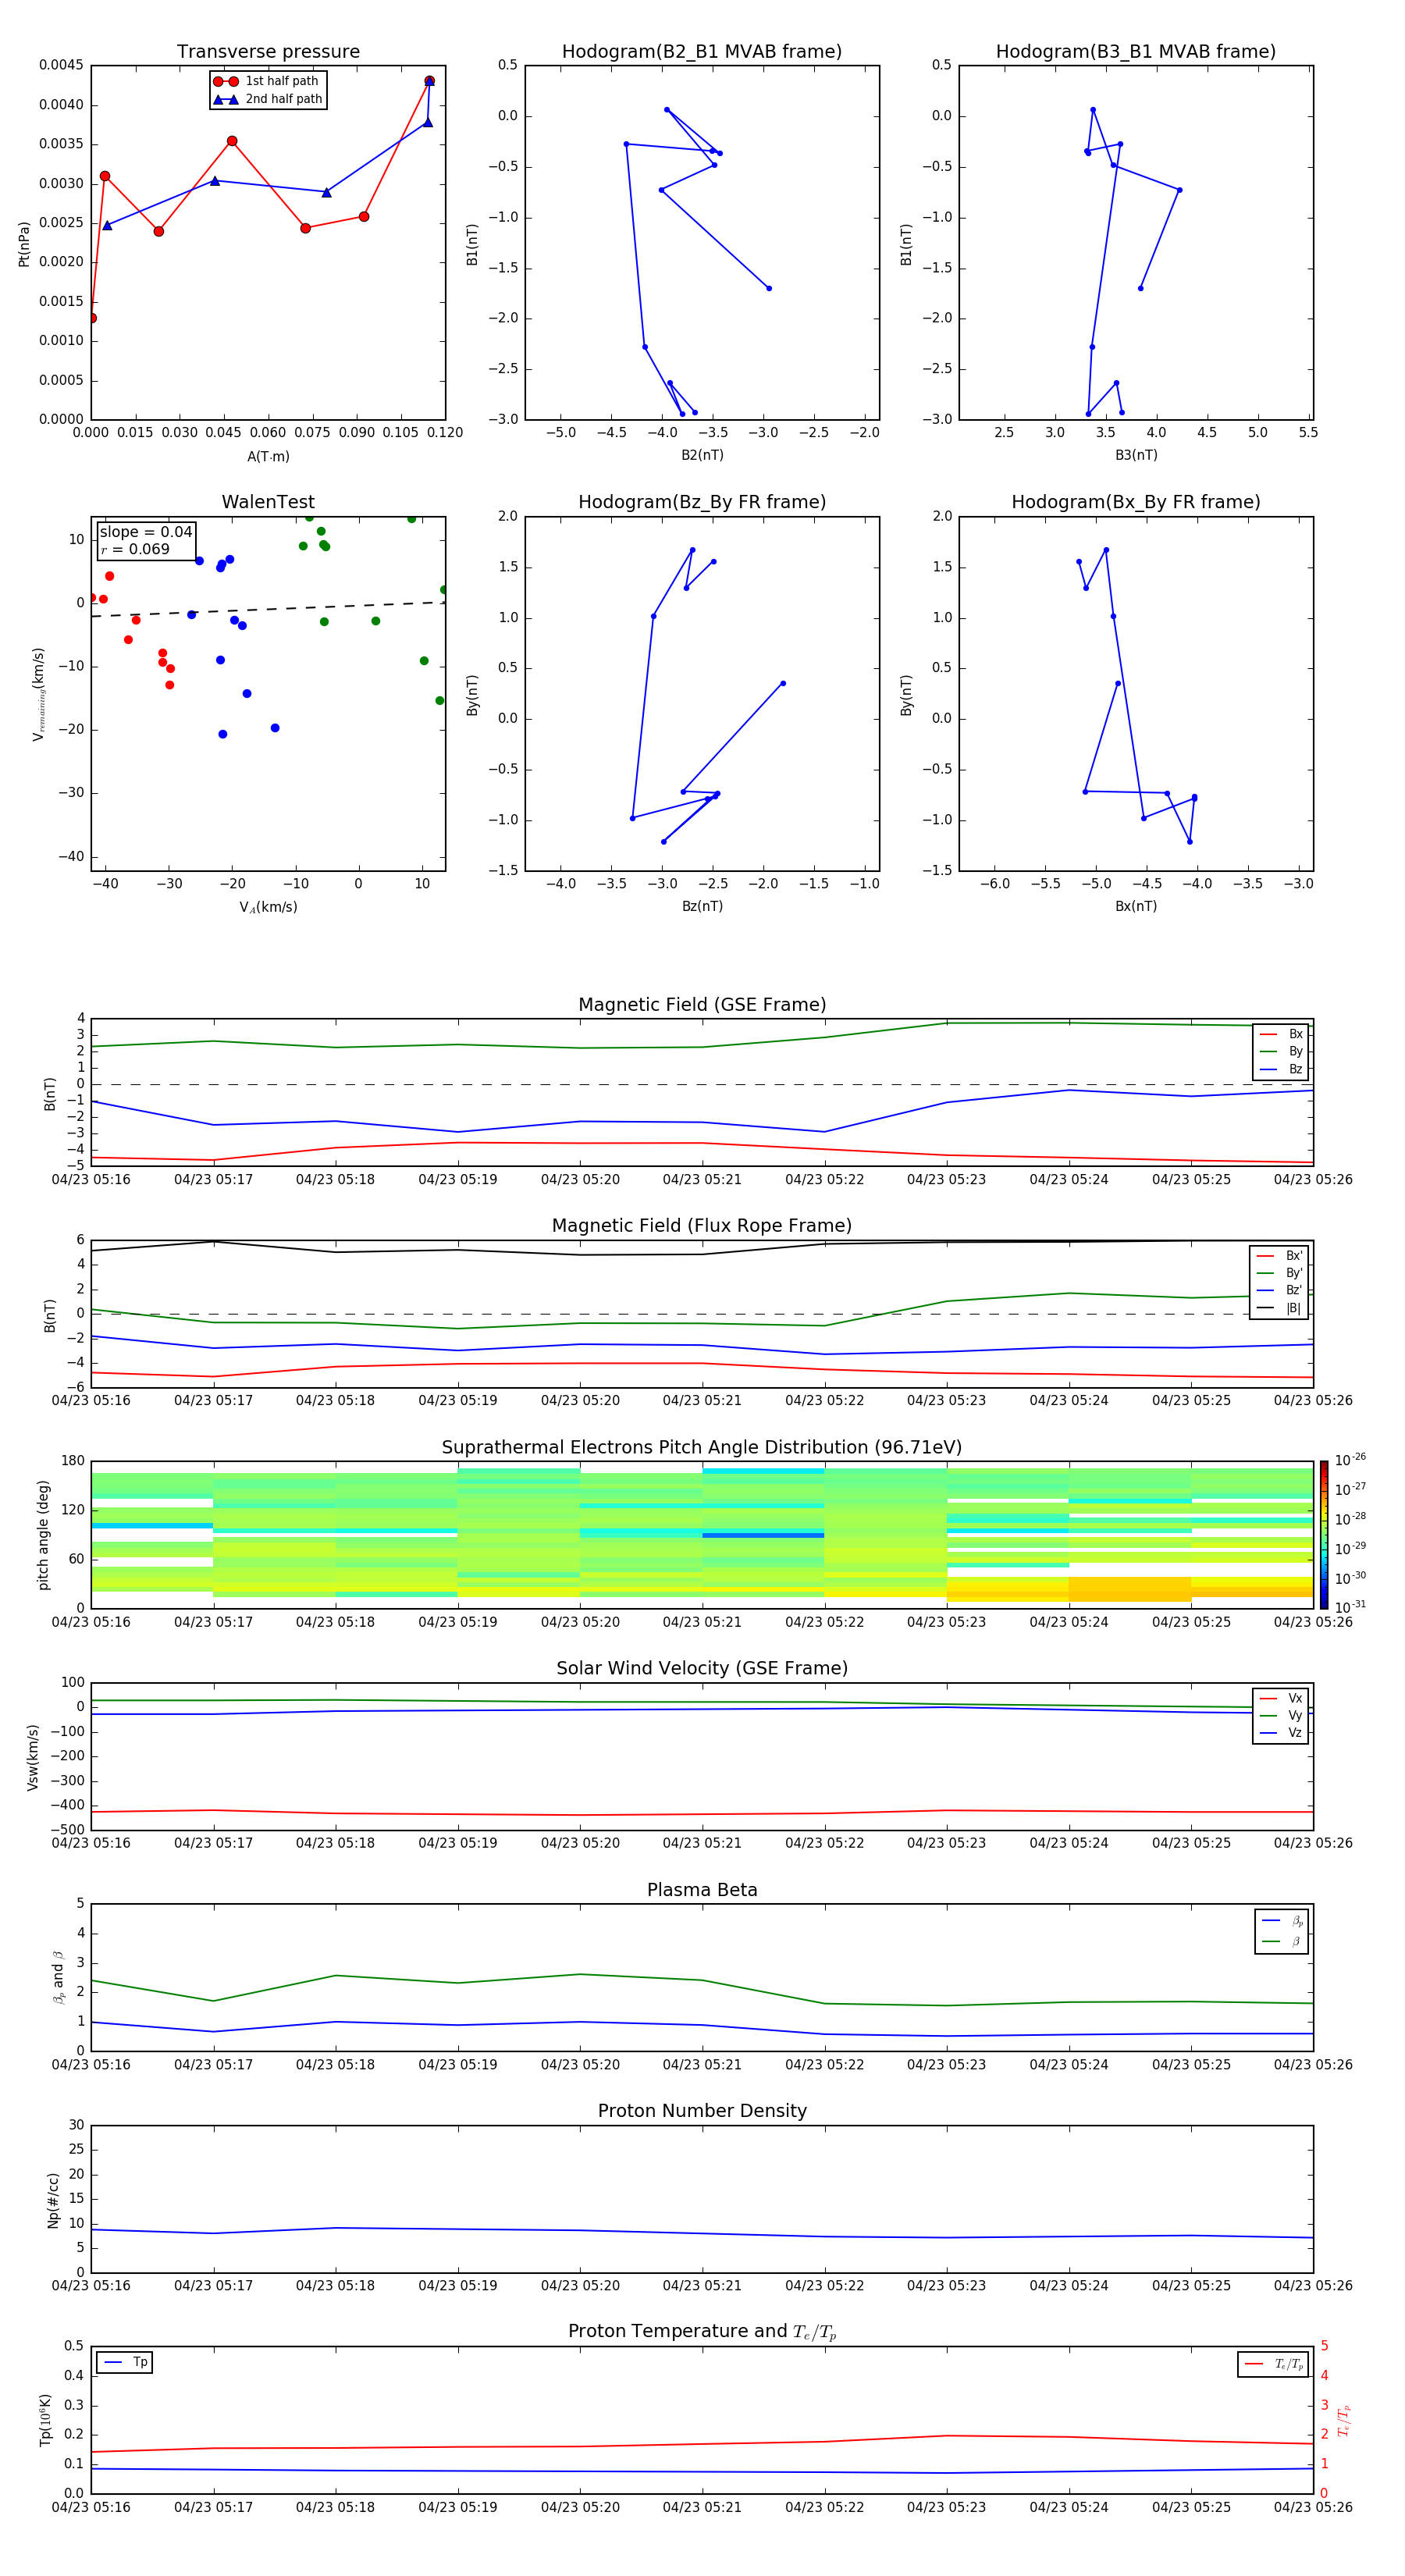Screen dimensions: 1405x2576
Task: Click the Hodogram(Bx_By FR frame) title
Action: [1136, 502]
